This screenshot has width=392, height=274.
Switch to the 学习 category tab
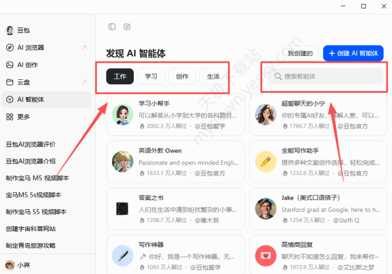point(151,77)
